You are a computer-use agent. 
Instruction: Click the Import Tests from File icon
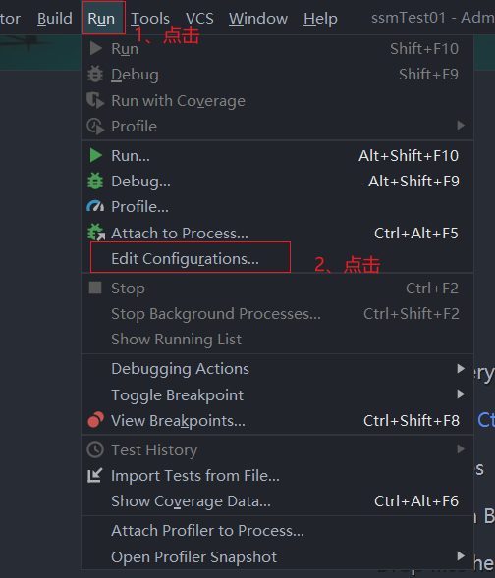95,475
